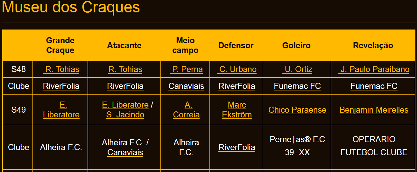This screenshot has width=417, height=172.
Task: Click the Chico Paraense goalkeeper link
Action: click(297, 110)
